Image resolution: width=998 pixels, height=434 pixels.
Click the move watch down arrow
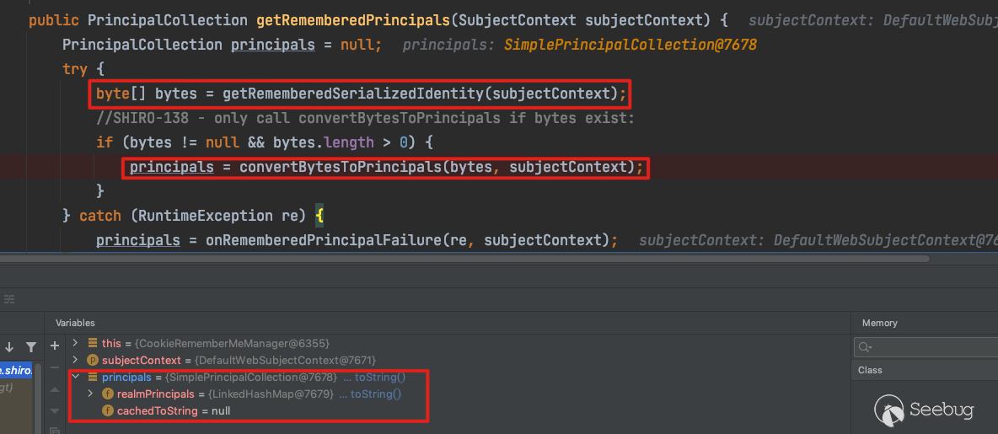pyautogui.click(x=56, y=410)
